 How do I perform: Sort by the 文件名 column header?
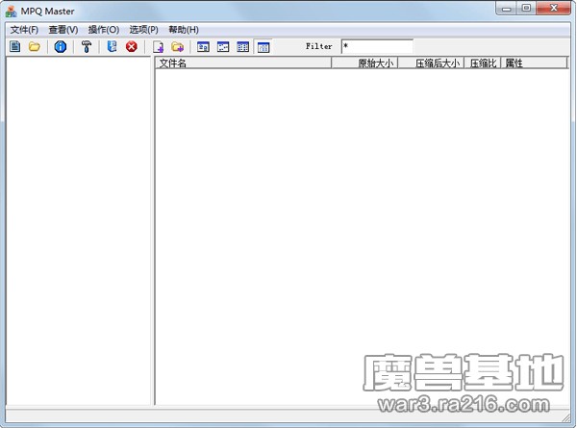pyautogui.click(x=242, y=63)
